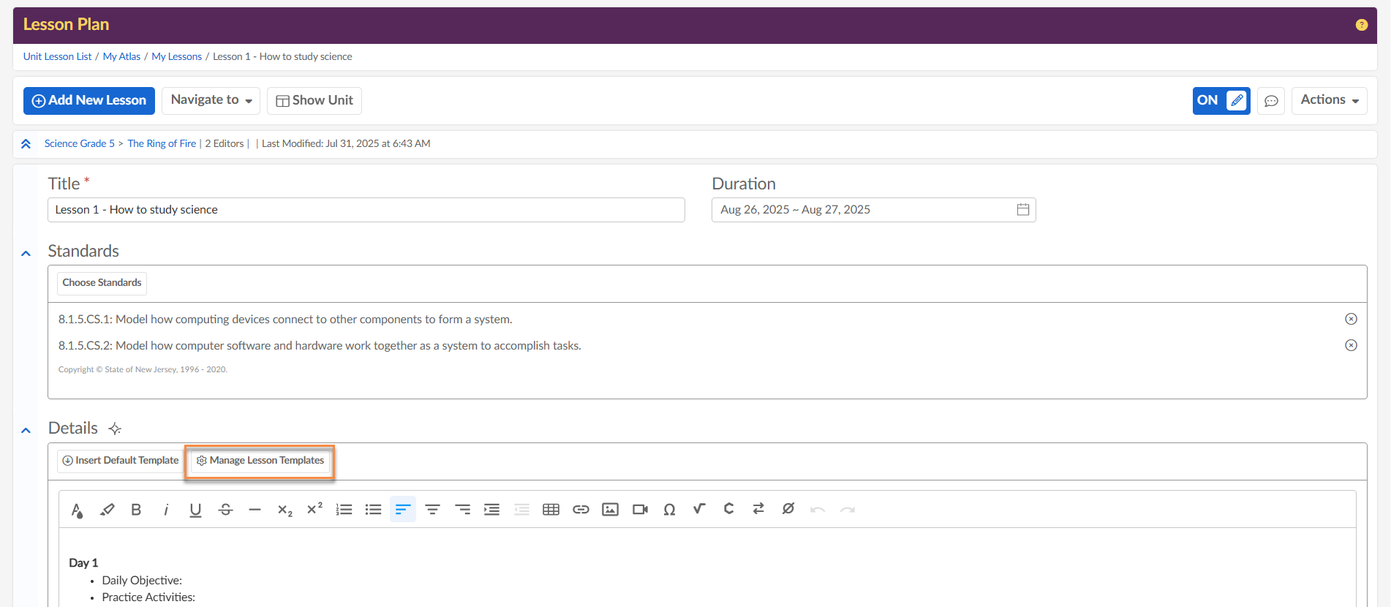The height and width of the screenshot is (607, 1391).
Task: Click the insert link icon
Action: (581, 510)
